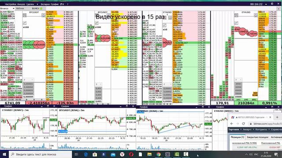Click chart icon above x100 in first panel

[x=25, y=23]
